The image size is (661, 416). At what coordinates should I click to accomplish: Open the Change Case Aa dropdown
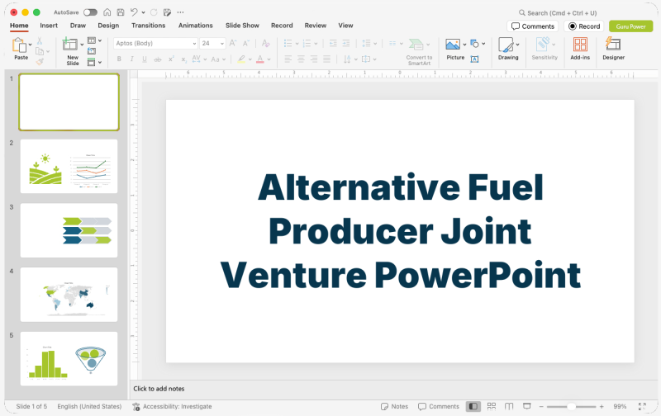pyautogui.click(x=218, y=59)
